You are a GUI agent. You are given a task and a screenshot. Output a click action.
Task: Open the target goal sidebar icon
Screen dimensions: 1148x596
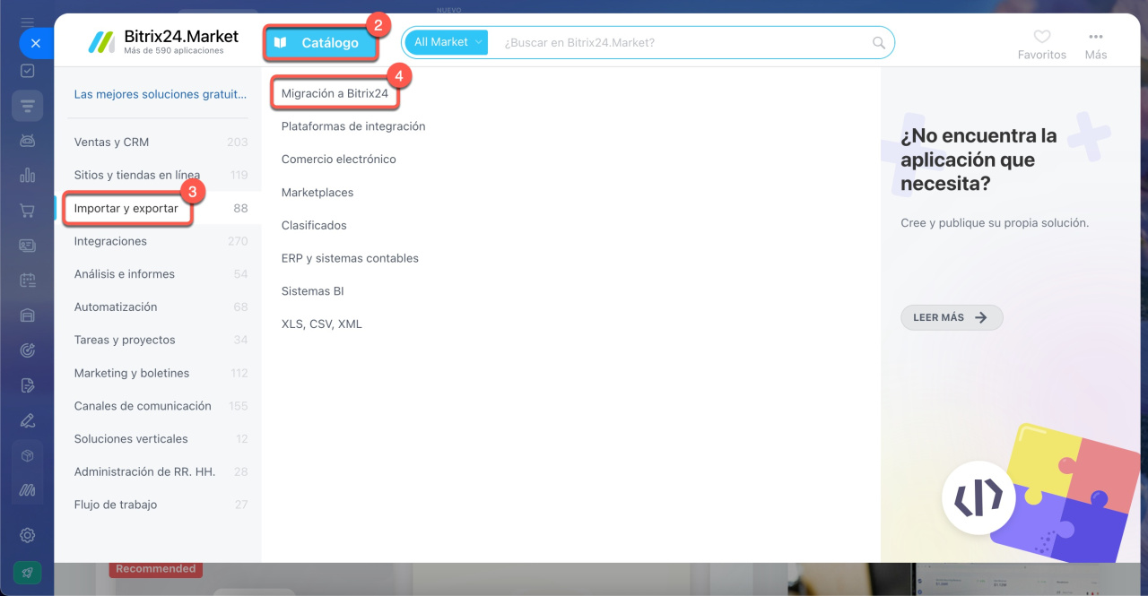tap(28, 350)
